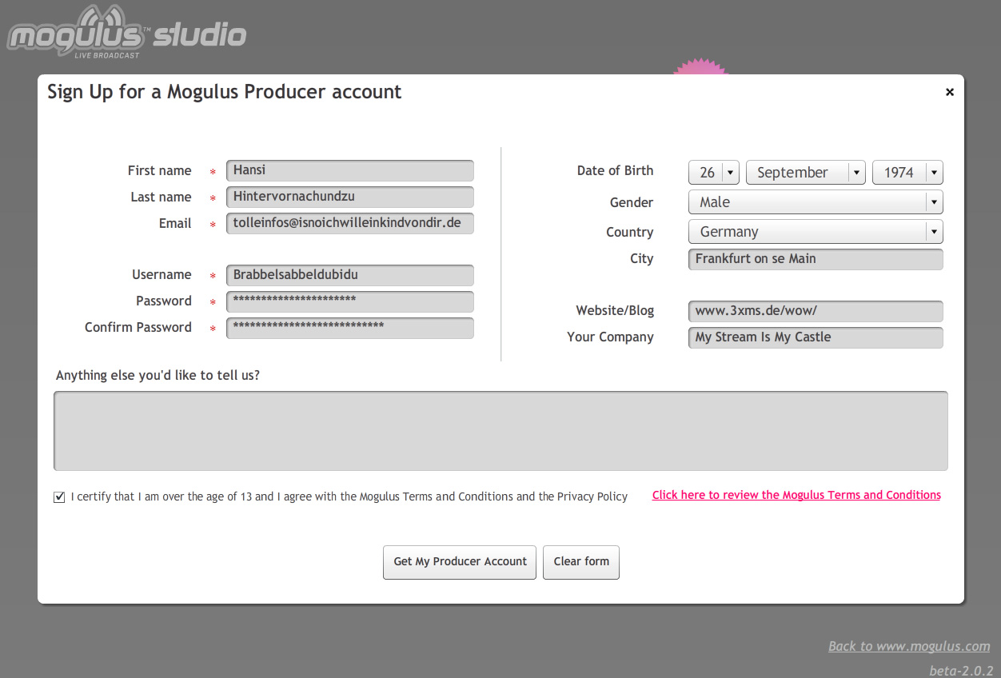This screenshot has width=1001, height=678.
Task: Open the birth day dropdown showing 26
Action: click(x=714, y=172)
